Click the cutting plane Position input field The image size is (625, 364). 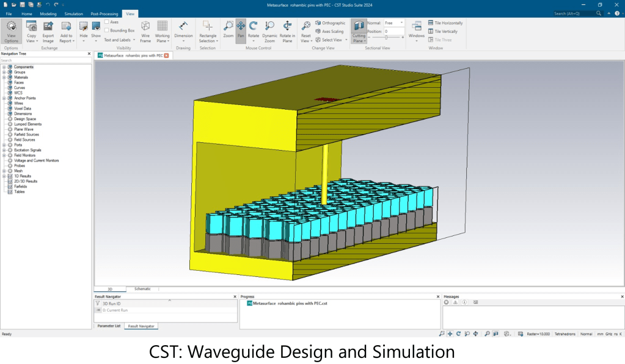(393, 31)
